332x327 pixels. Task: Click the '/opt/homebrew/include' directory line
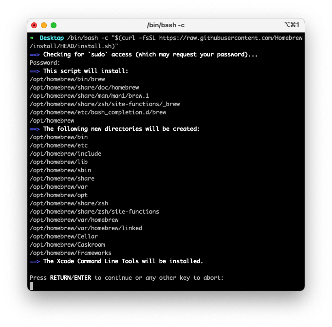pyautogui.click(x=65, y=154)
